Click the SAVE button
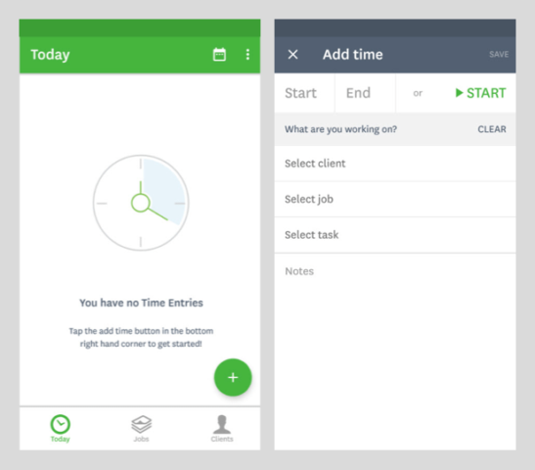The width and height of the screenshot is (535, 470). [x=499, y=54]
